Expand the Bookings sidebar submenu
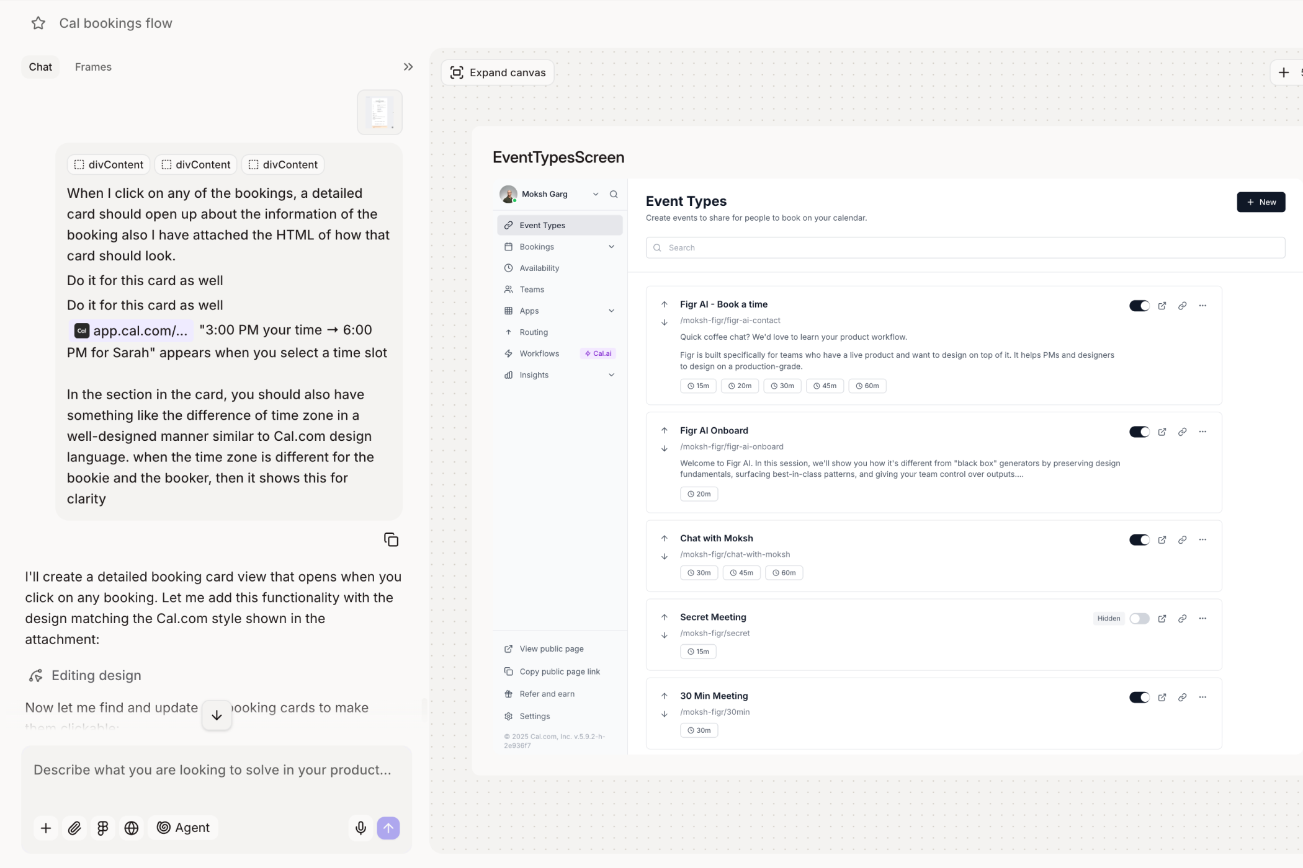This screenshot has height=868, width=1303. click(x=611, y=247)
